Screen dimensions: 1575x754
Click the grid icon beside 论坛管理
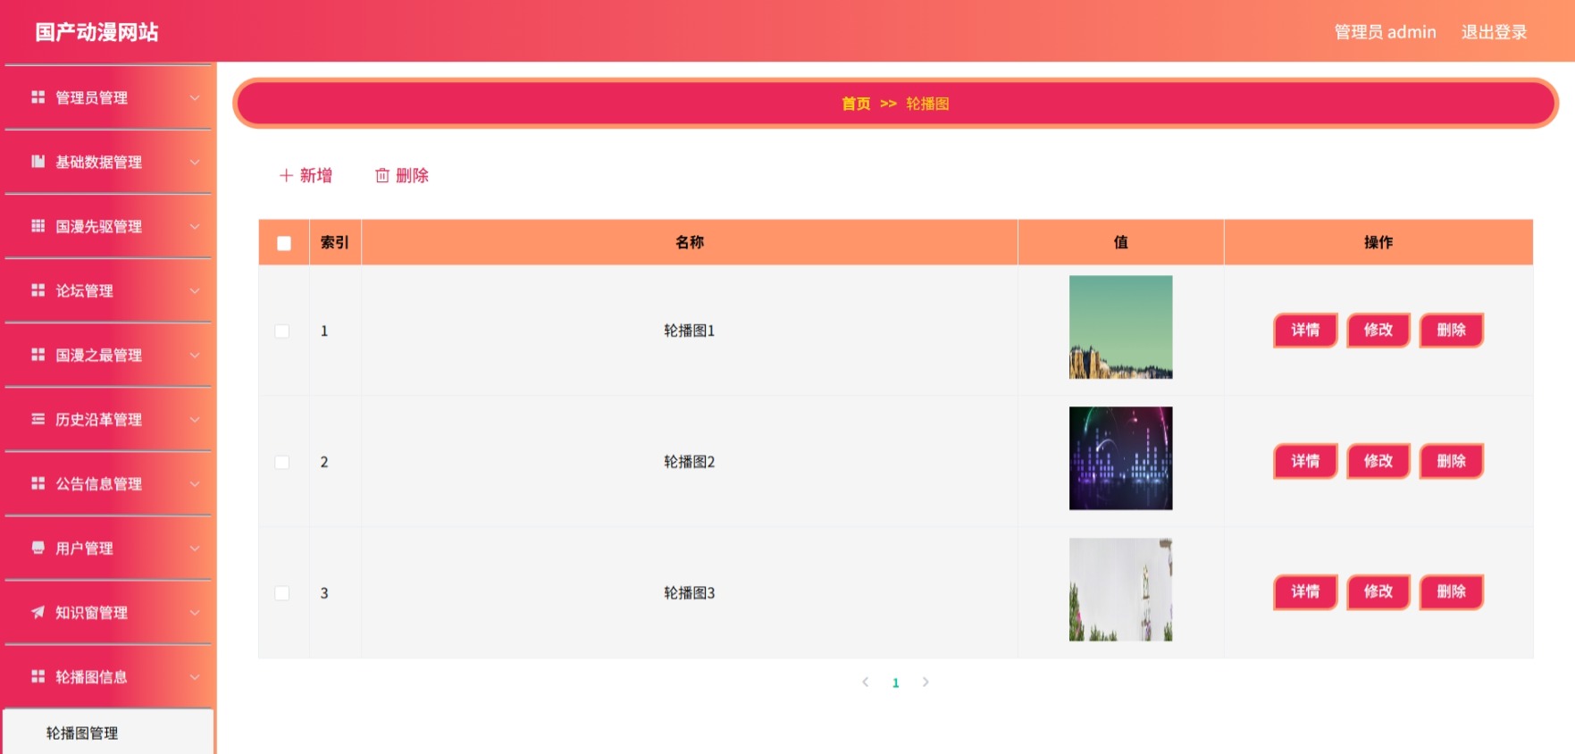(x=38, y=290)
